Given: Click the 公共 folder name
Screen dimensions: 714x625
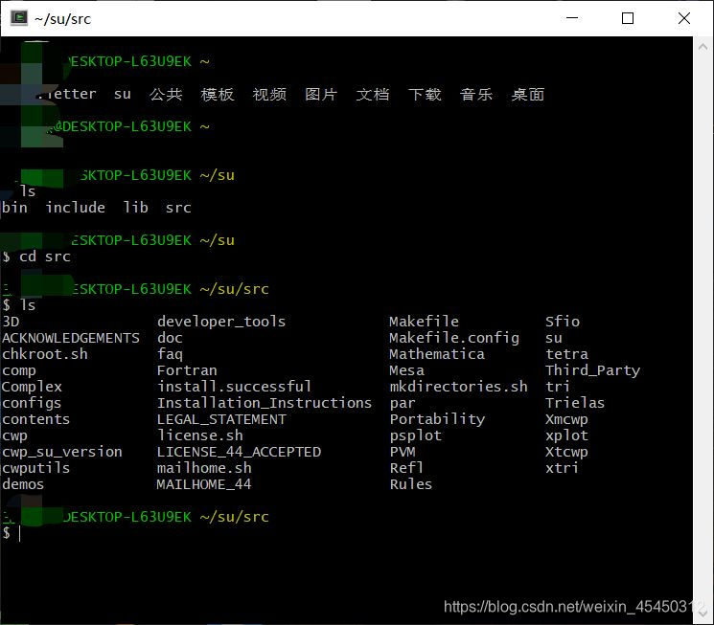Looking at the screenshot, I should click(x=166, y=95).
